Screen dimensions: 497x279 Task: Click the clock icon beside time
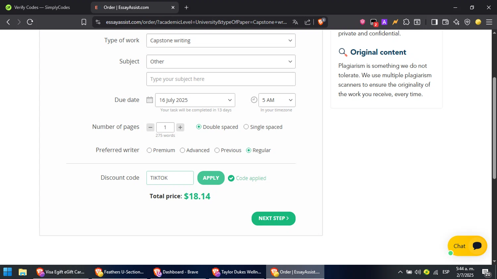(x=254, y=100)
